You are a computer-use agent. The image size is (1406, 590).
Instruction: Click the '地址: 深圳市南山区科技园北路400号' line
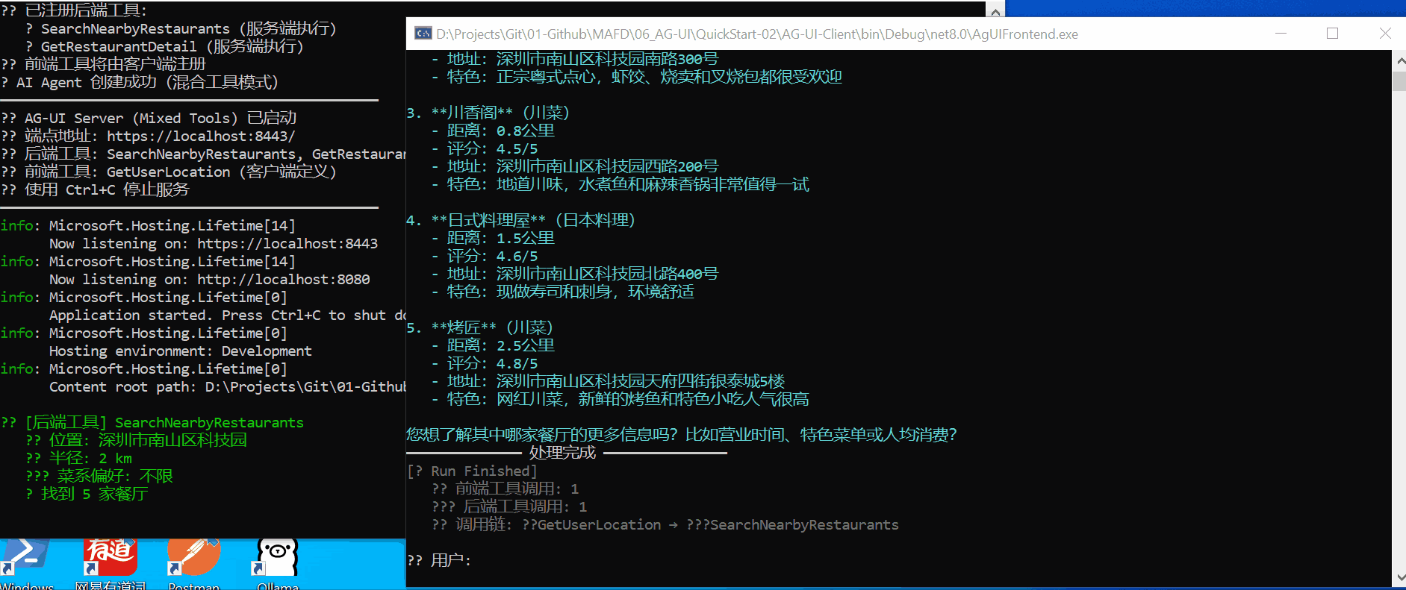click(575, 274)
